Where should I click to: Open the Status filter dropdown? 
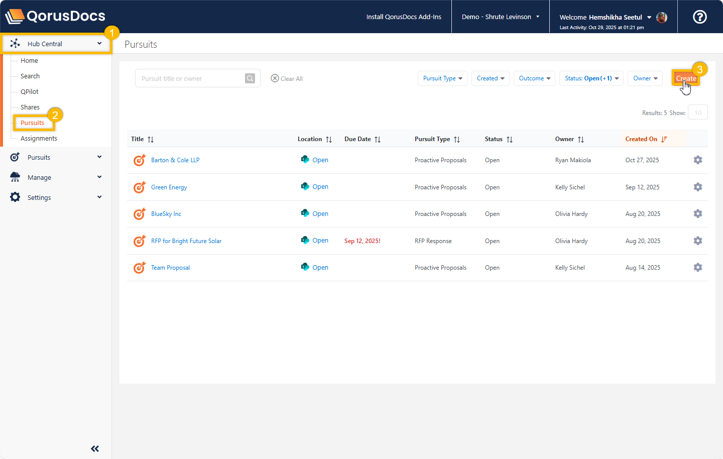591,78
